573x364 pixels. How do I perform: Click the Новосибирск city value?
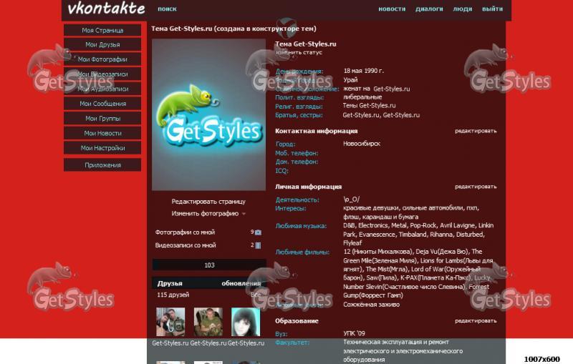pos(362,144)
